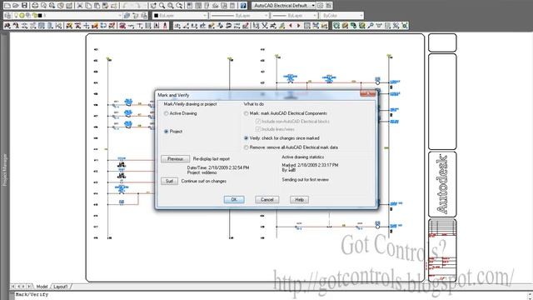The image size is (533, 300).
Task: Click the first-tab navigation arrow
Action: [x=13, y=287]
